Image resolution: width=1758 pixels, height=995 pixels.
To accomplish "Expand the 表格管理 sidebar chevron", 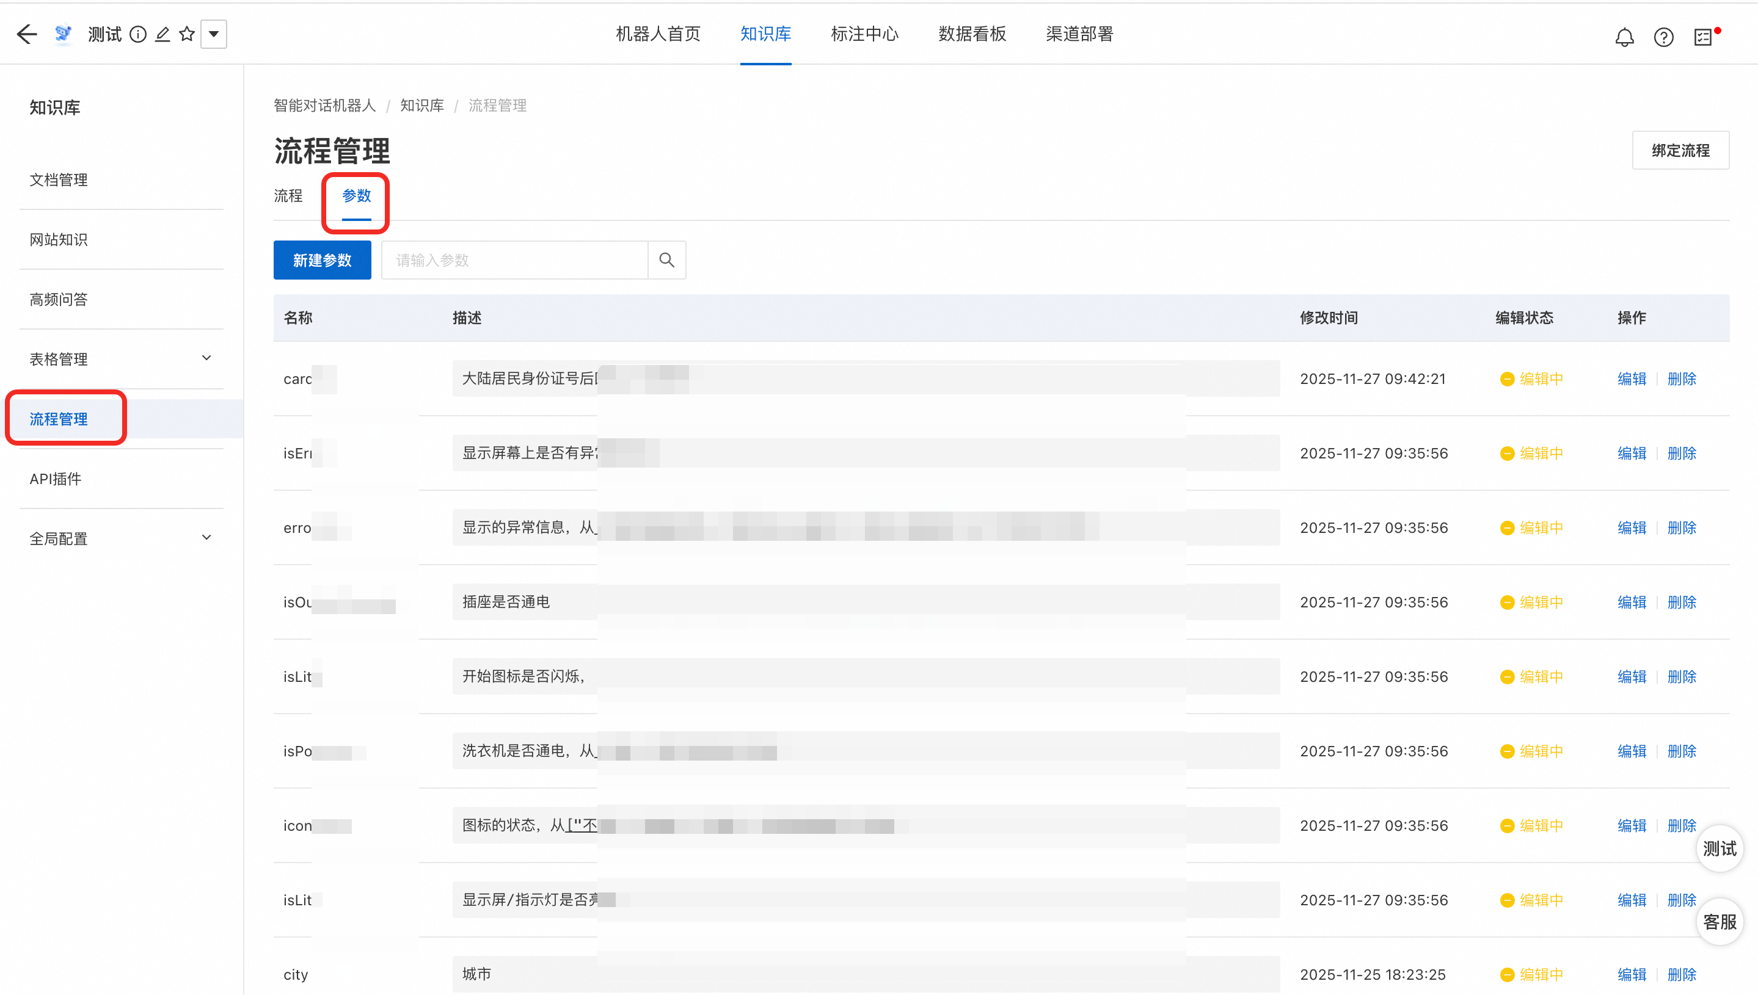I will pos(206,358).
